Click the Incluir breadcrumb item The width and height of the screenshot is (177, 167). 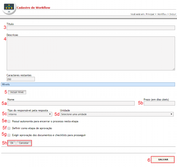(173, 14)
